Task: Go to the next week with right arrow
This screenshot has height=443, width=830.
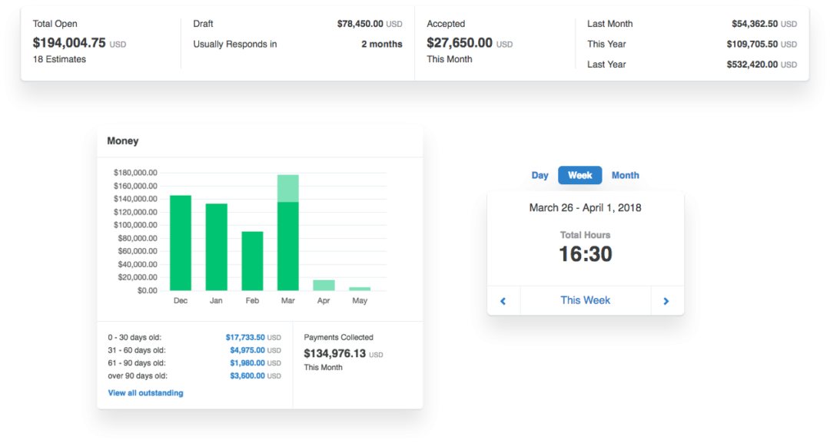Action: [666, 301]
